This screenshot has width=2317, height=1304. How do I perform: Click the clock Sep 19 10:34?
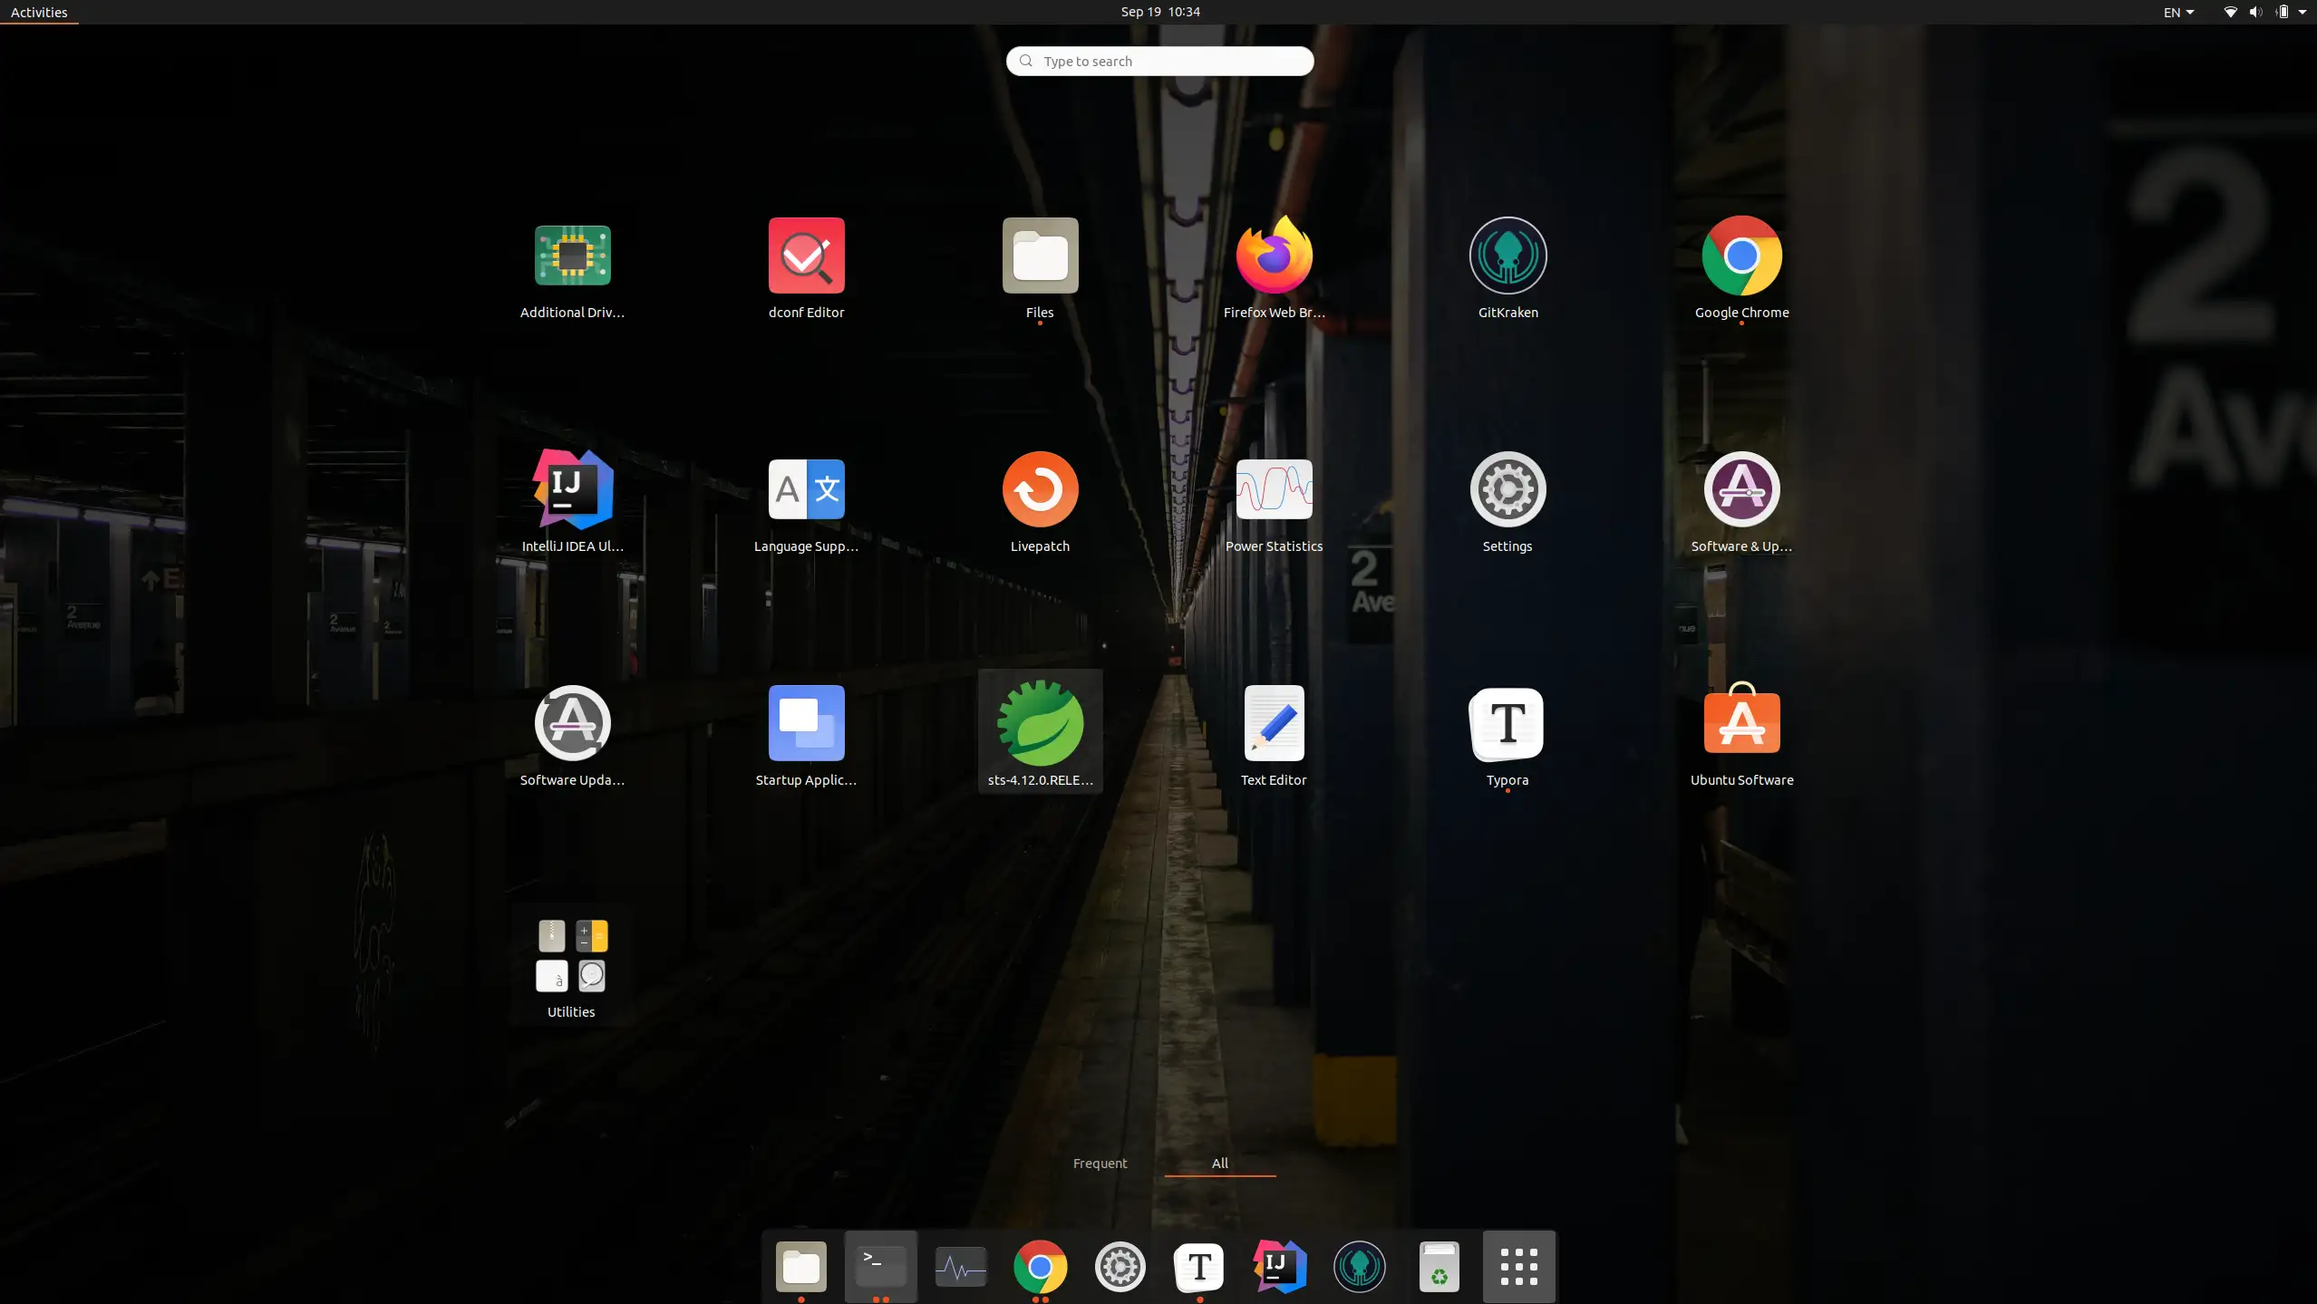point(1159,12)
